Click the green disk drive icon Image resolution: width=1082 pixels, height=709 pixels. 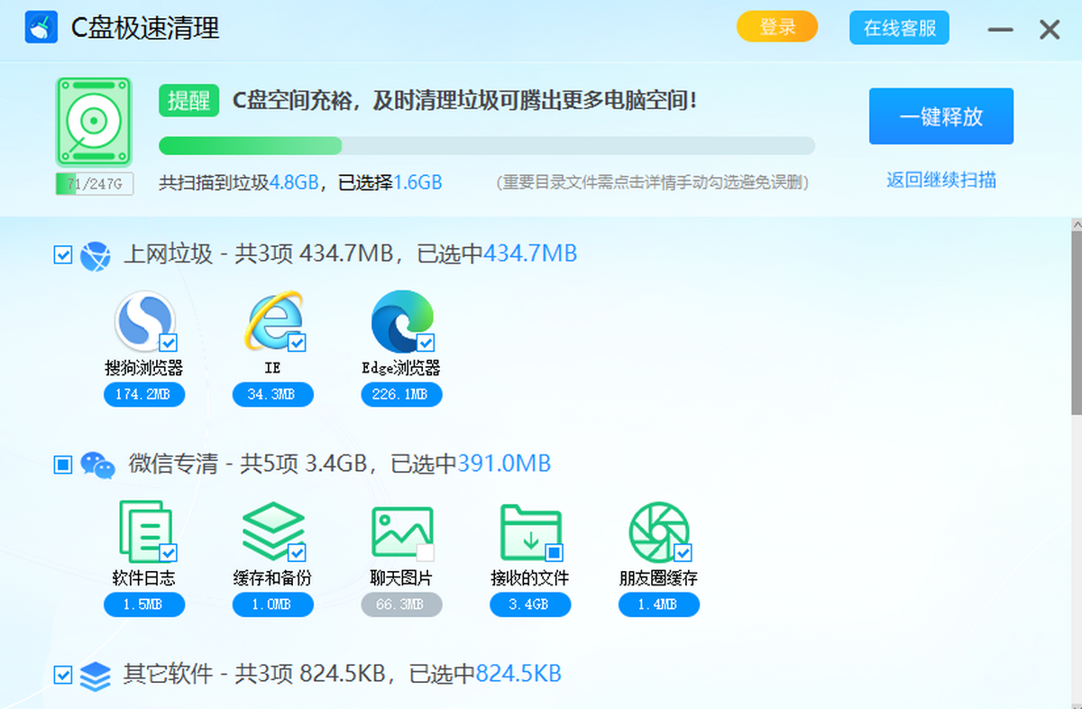point(94,122)
